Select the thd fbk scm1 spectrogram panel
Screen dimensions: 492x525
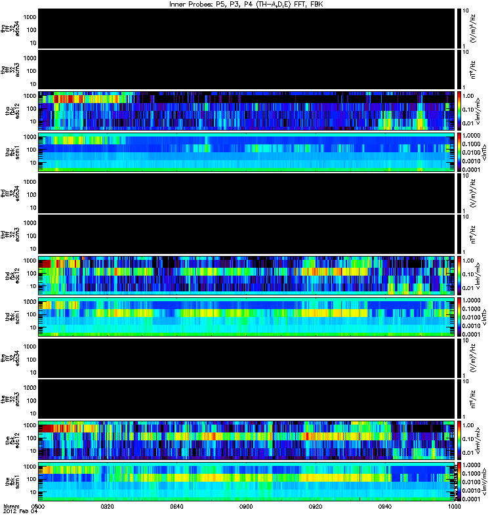tap(247, 317)
